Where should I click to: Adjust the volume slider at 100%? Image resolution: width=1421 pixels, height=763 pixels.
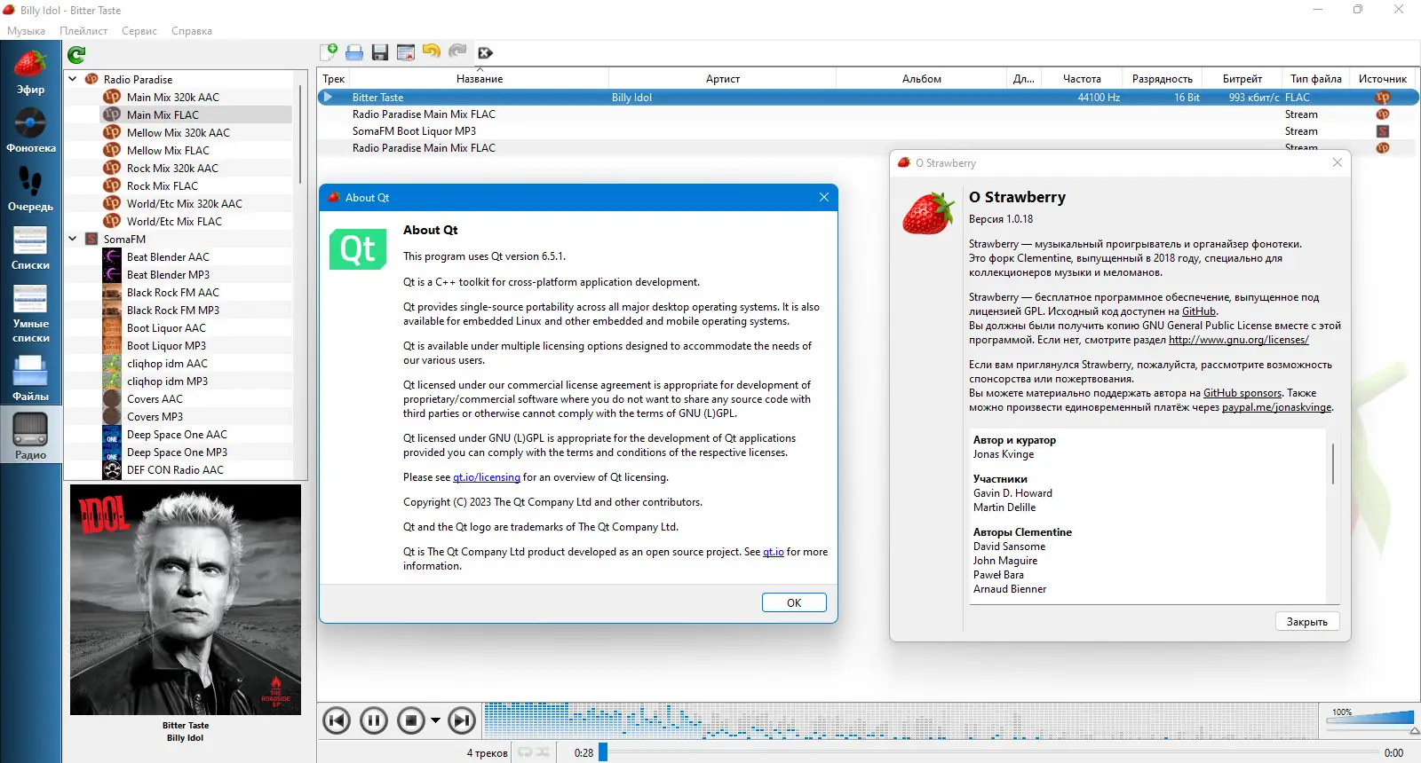pyautogui.click(x=1369, y=719)
